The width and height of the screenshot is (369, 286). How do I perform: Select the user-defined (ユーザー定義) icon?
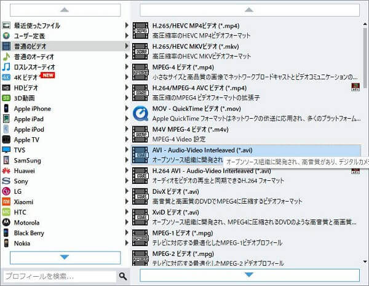click(x=6, y=36)
